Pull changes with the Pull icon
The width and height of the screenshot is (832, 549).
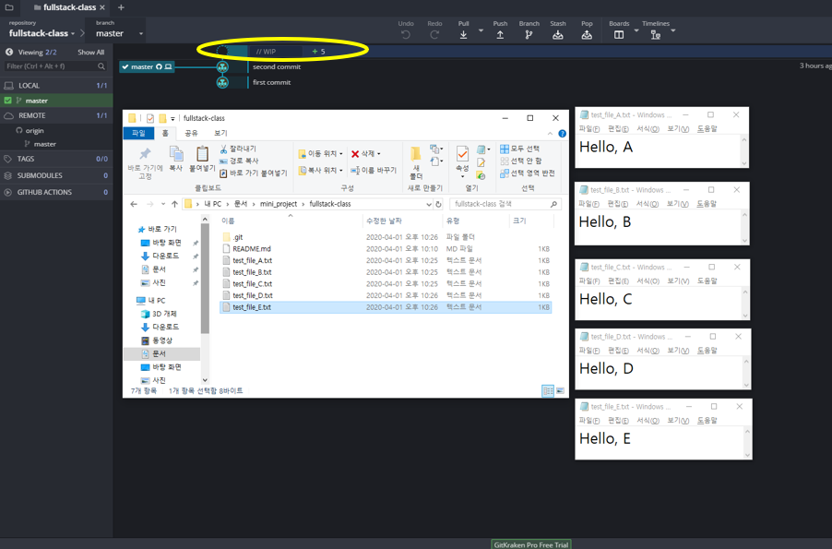tap(463, 34)
